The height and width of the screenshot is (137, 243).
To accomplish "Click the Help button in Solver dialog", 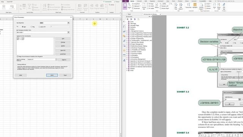I will pos(21,75).
